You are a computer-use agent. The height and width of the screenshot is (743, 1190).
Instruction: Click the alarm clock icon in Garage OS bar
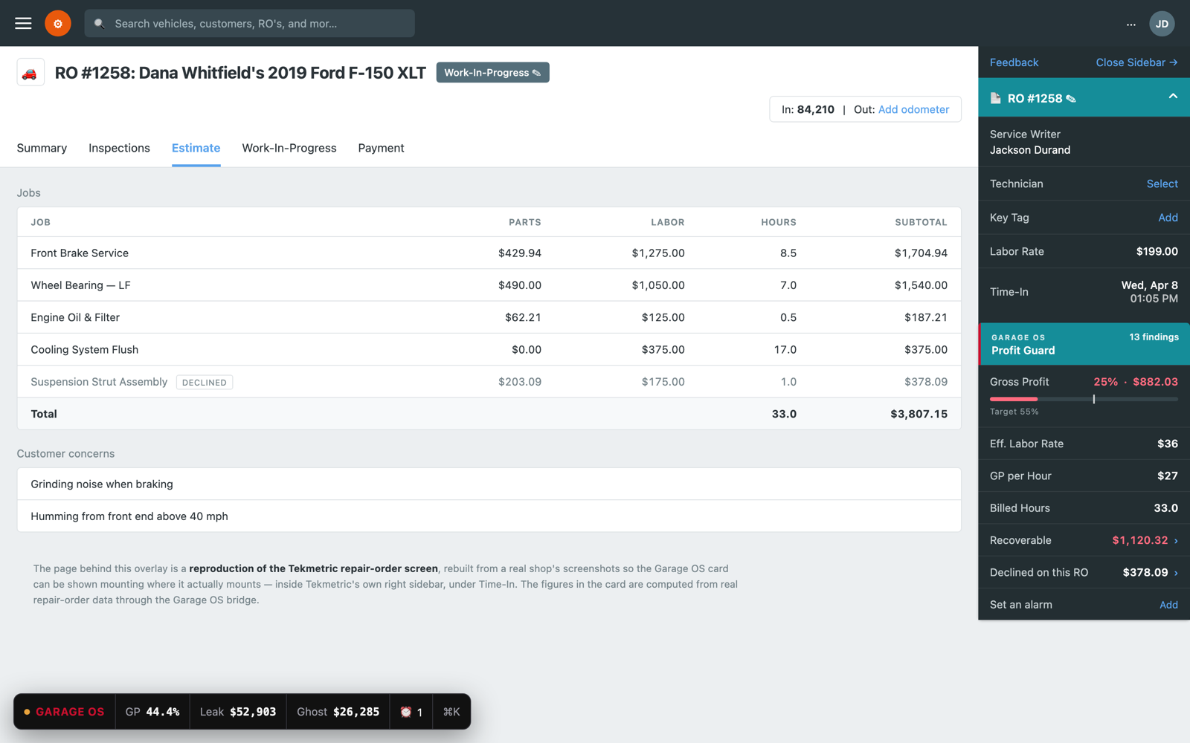pos(406,712)
